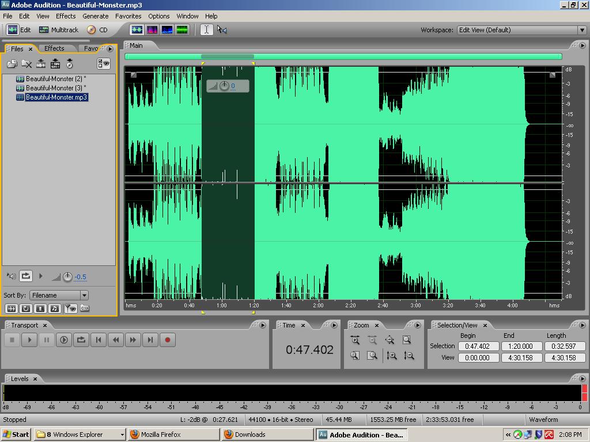This screenshot has width=590, height=442.
Task: Toggle Show Audio Files filter button
Action: tap(12, 308)
